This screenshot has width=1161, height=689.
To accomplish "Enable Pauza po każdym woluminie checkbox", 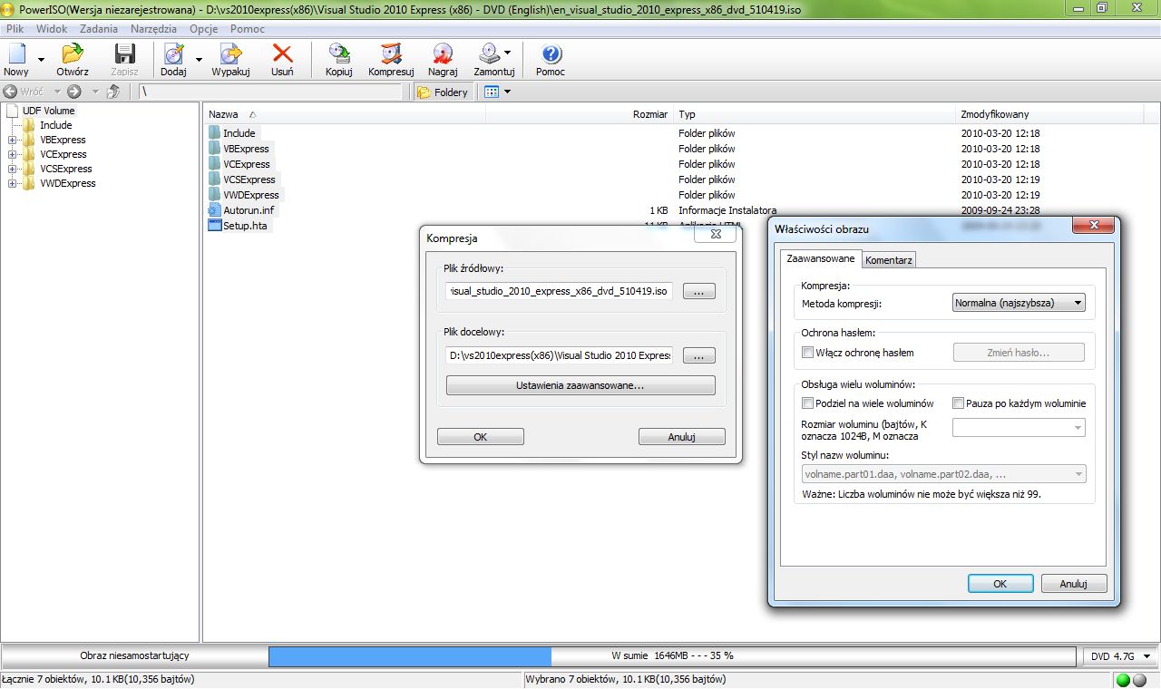I will [x=959, y=403].
